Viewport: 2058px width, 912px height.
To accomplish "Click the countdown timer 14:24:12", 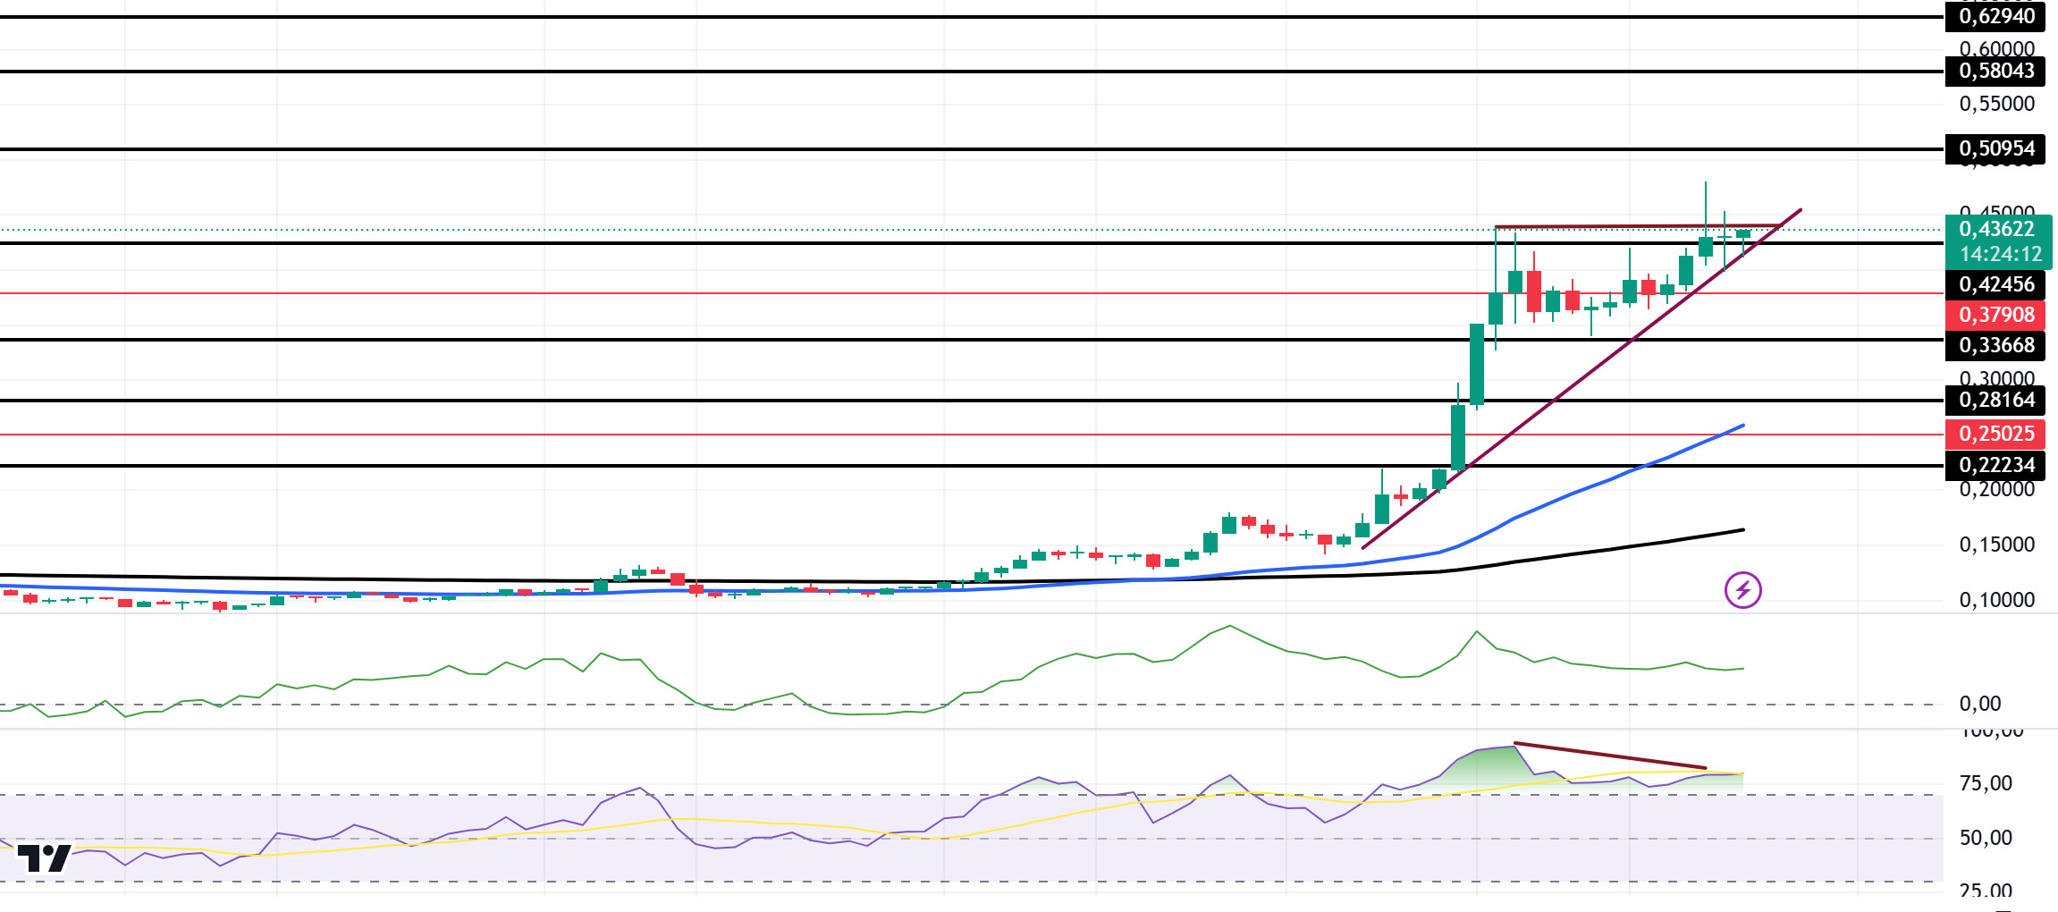I will [2000, 255].
